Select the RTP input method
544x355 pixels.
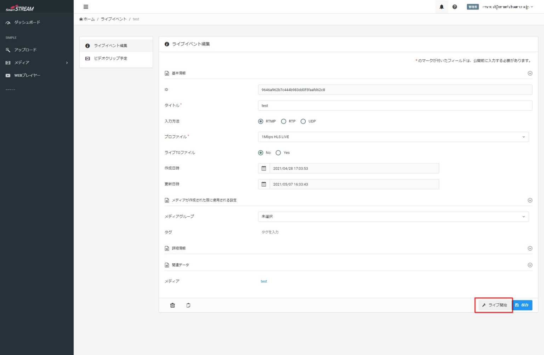coord(284,121)
